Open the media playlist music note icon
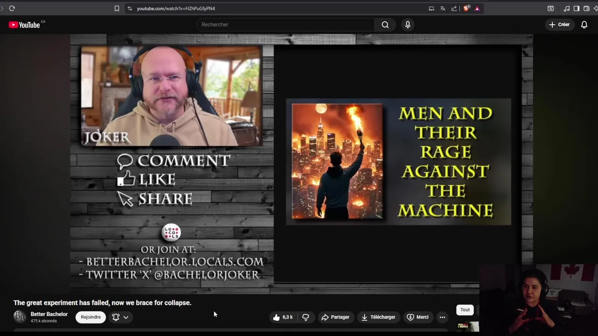The image size is (598, 336). click(x=567, y=8)
